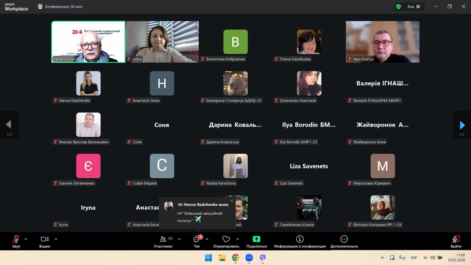Expand options arrow next to Участники
The height and width of the screenshot is (265, 471).
(179, 239)
